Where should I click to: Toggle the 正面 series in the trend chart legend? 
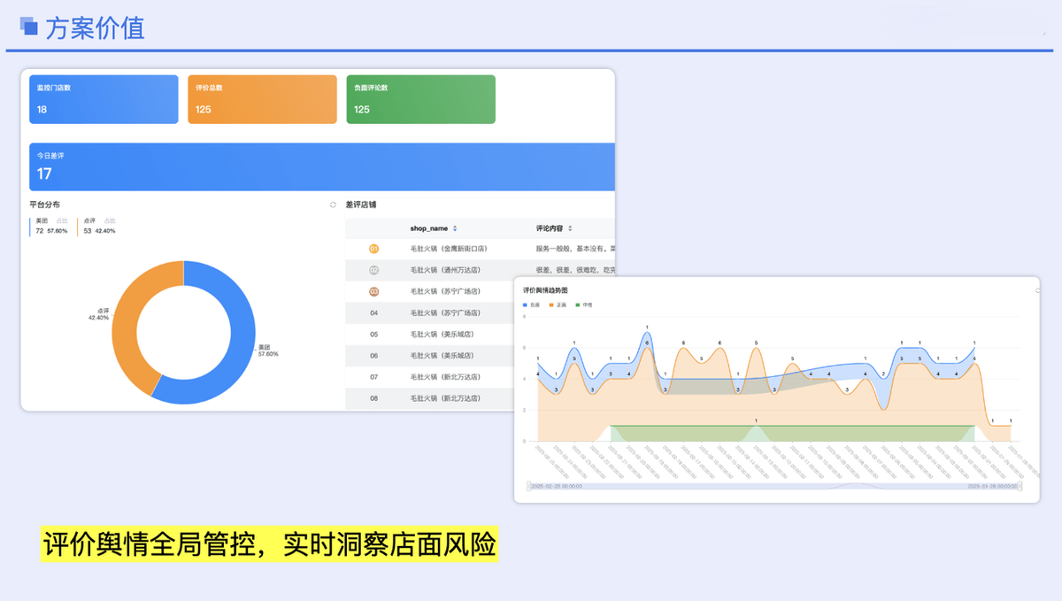(x=558, y=304)
